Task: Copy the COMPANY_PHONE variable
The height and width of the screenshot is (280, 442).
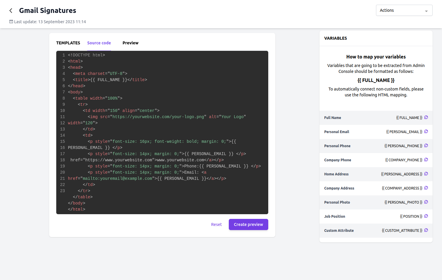Action: click(426, 160)
